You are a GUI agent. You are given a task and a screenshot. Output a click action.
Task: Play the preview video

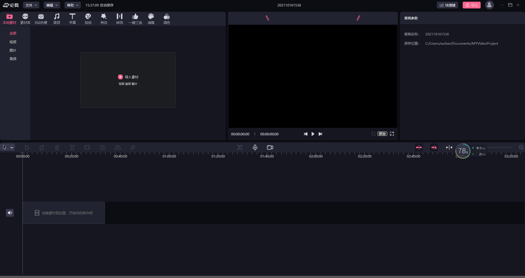313,134
